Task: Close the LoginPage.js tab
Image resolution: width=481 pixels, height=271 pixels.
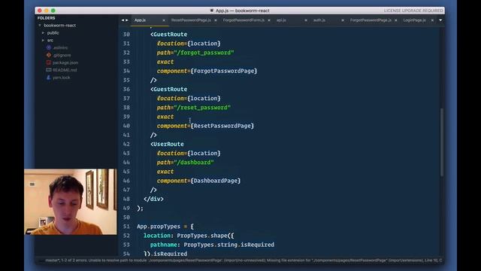Action: click(x=433, y=20)
